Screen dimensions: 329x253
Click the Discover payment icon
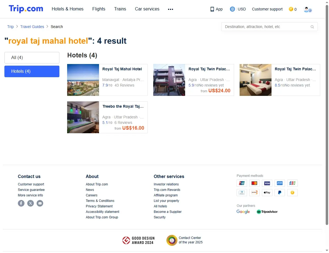[x=254, y=192]
